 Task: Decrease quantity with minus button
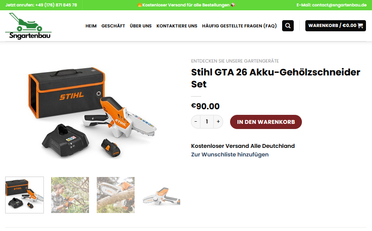pyautogui.click(x=196, y=122)
